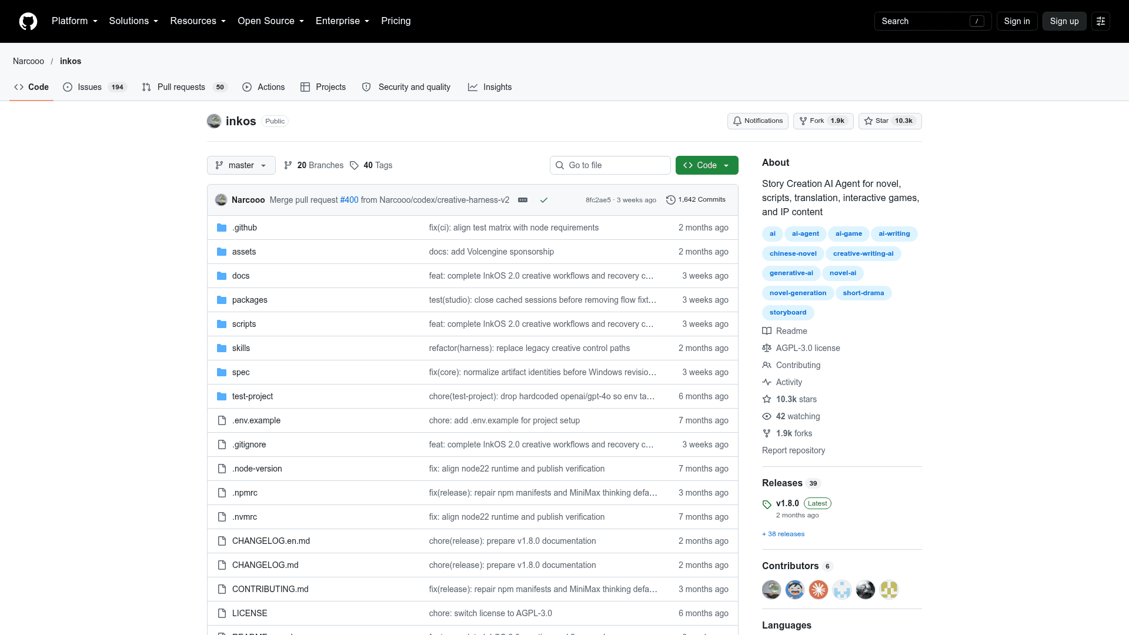Open the appearance settings icon beside Sign up
Screen dimensions: 1129x635
tap(1101, 21)
